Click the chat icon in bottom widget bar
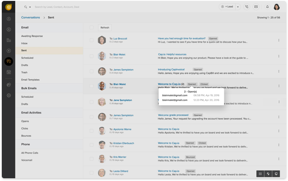288x181 pixels. tap(276, 174)
